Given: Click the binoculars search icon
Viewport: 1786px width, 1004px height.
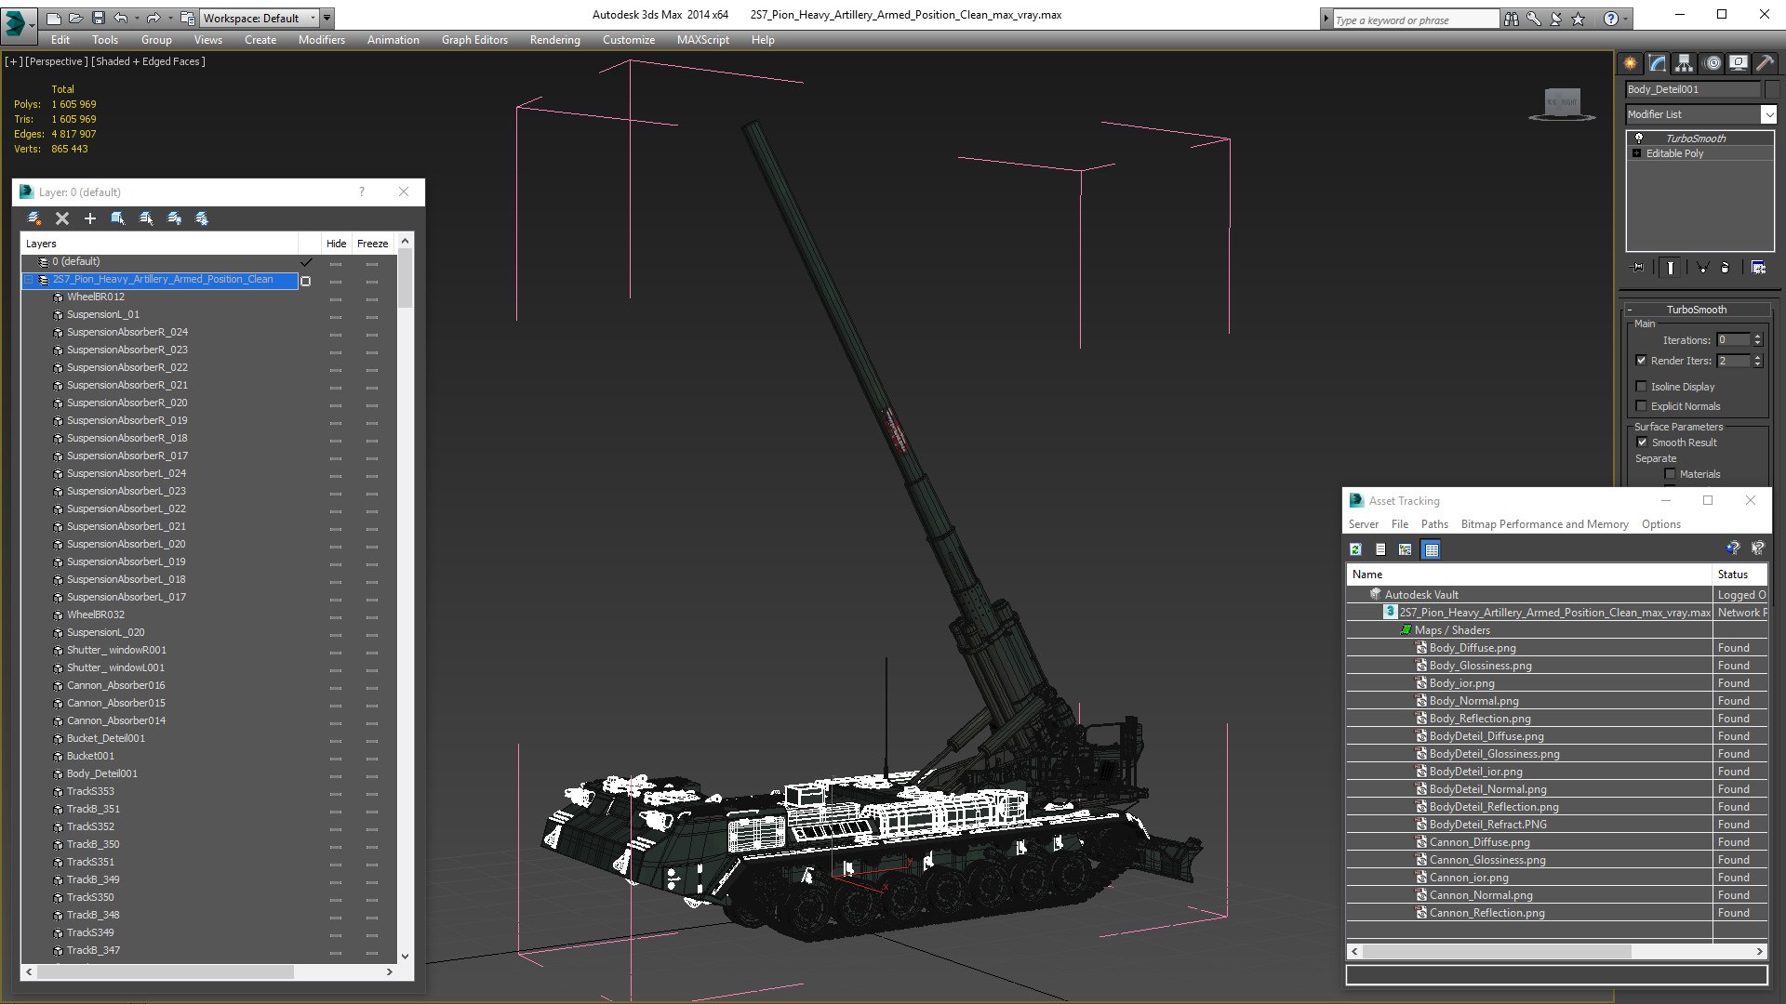Looking at the screenshot, I should pos(1512,19).
